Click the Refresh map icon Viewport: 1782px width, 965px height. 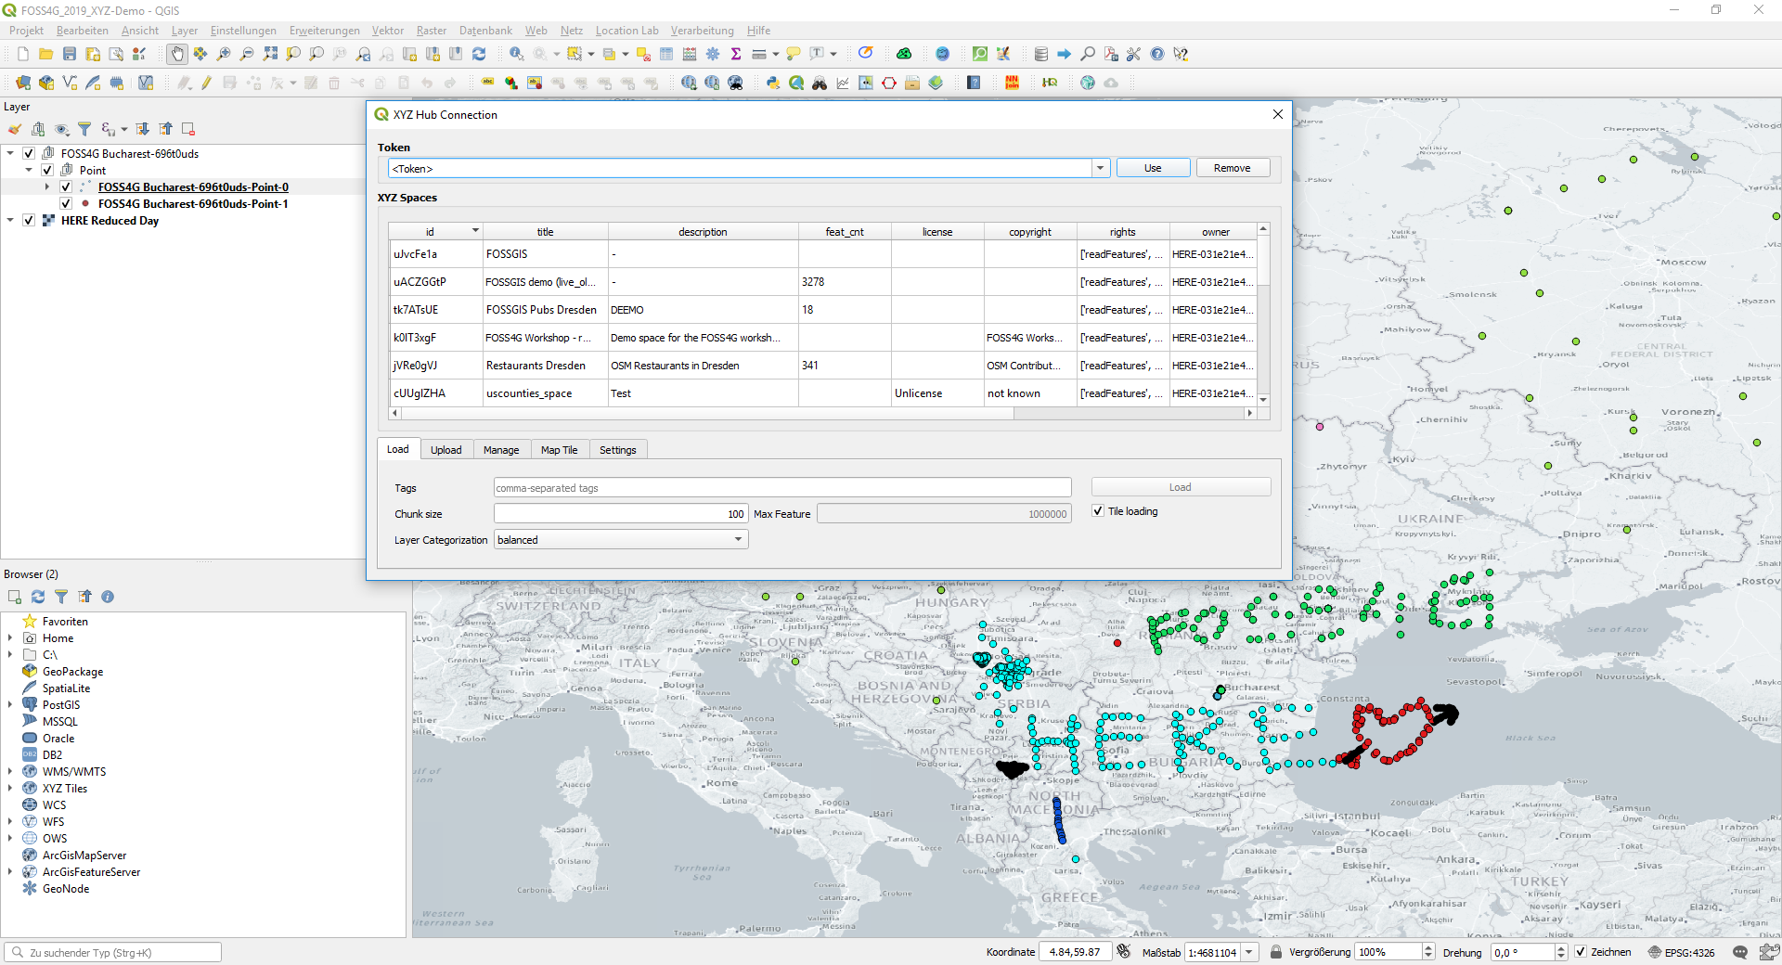tap(479, 54)
